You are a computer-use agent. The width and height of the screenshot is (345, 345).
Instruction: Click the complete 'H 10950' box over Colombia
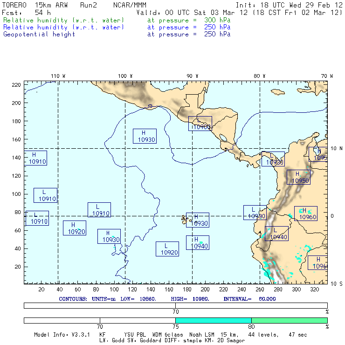[x=298, y=177]
